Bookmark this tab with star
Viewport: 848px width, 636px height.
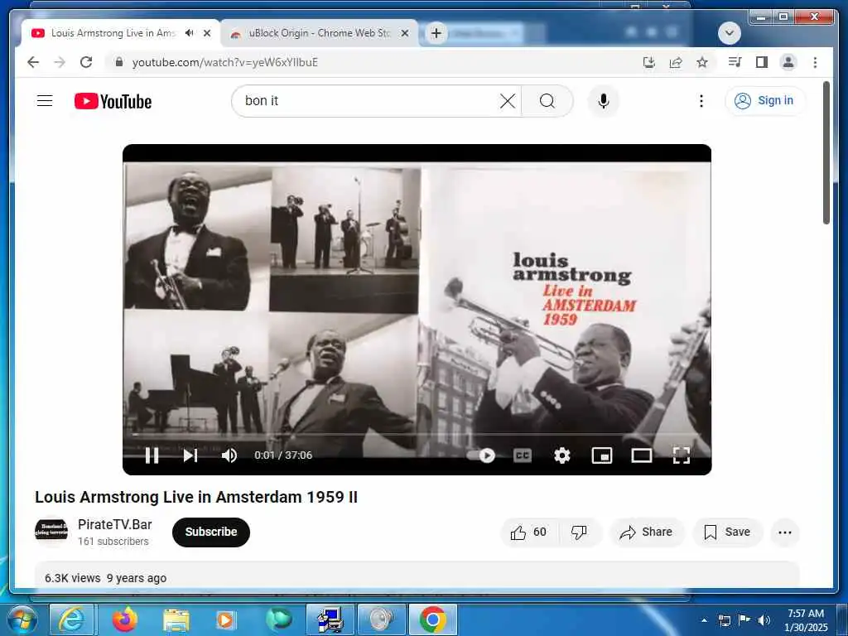[x=702, y=62]
